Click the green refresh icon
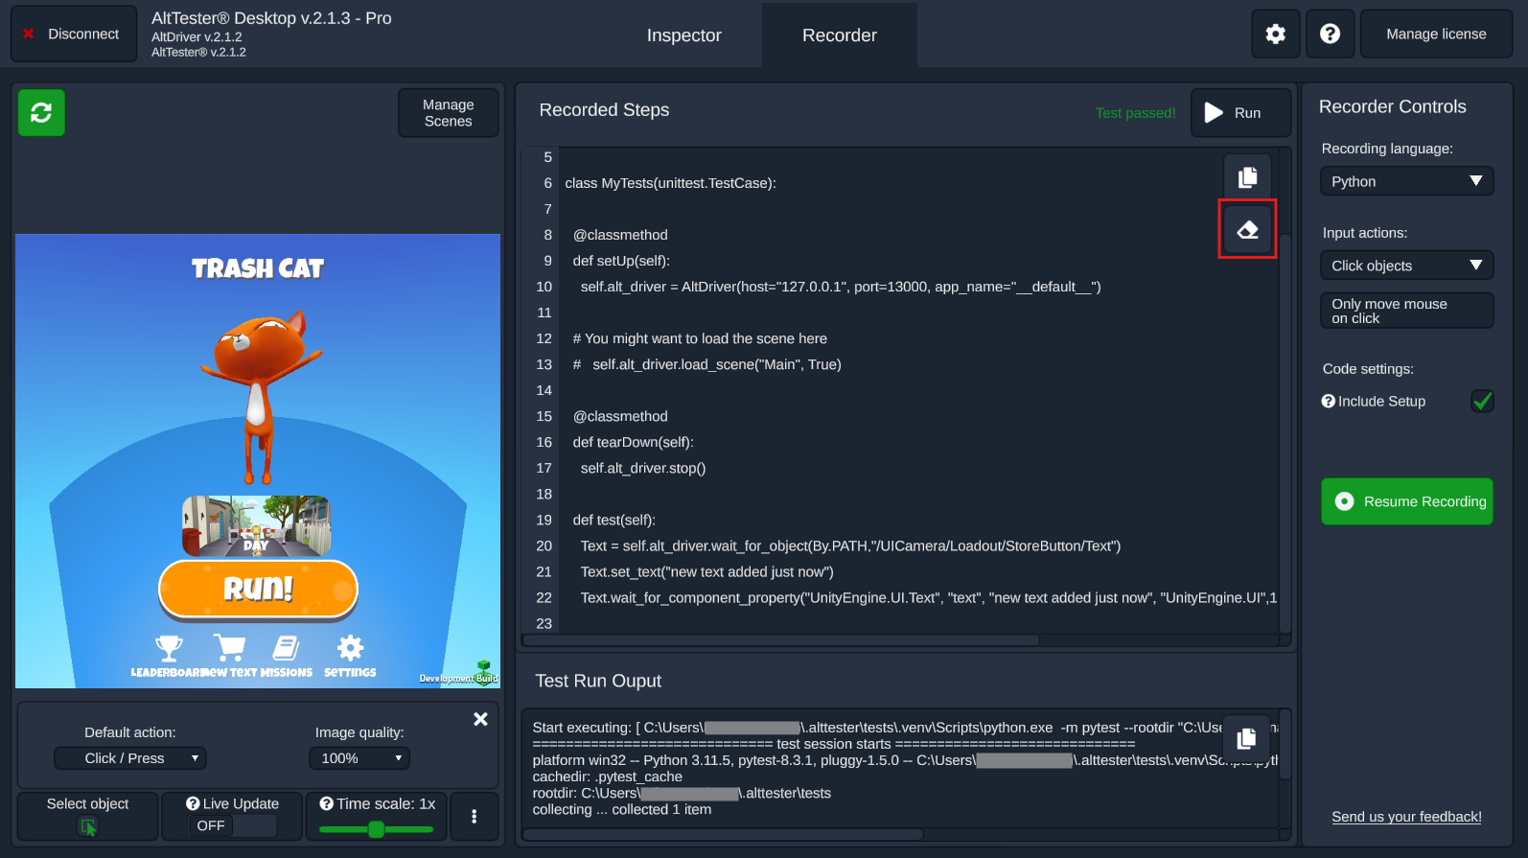1528x858 pixels. (41, 113)
